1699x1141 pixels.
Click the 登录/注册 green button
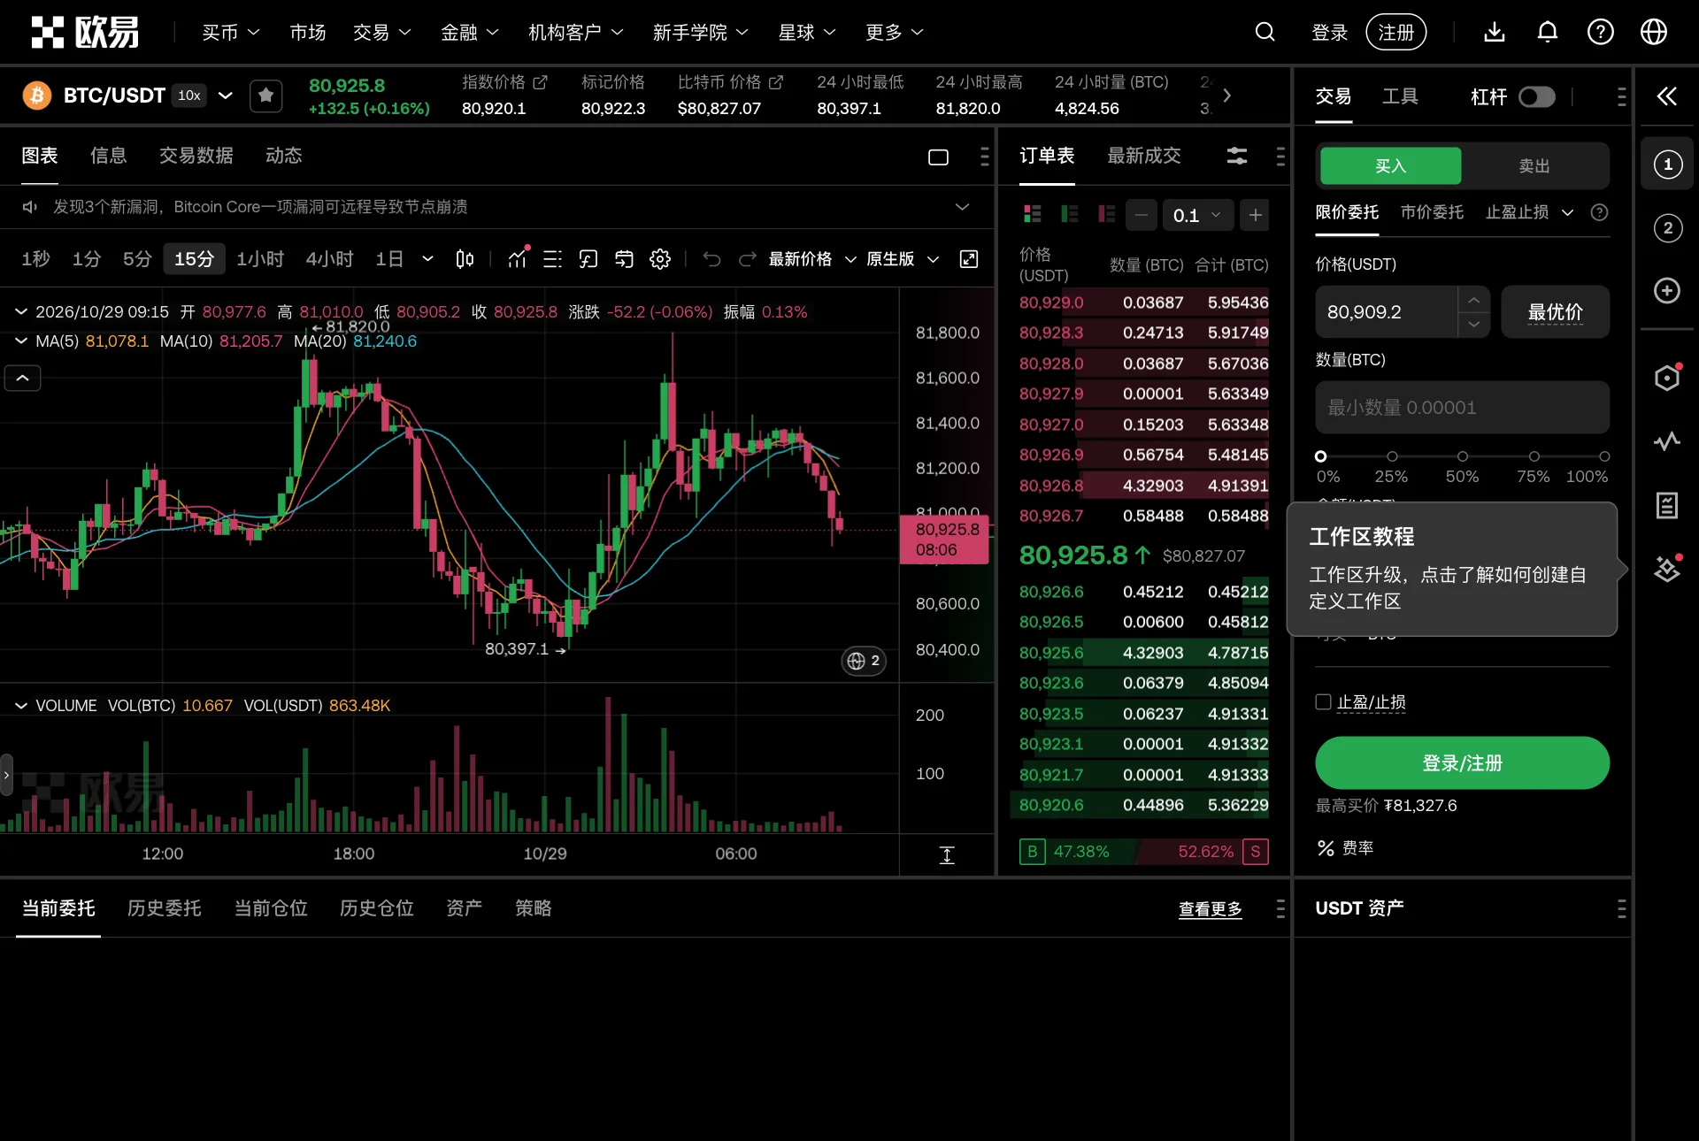[1462, 763]
